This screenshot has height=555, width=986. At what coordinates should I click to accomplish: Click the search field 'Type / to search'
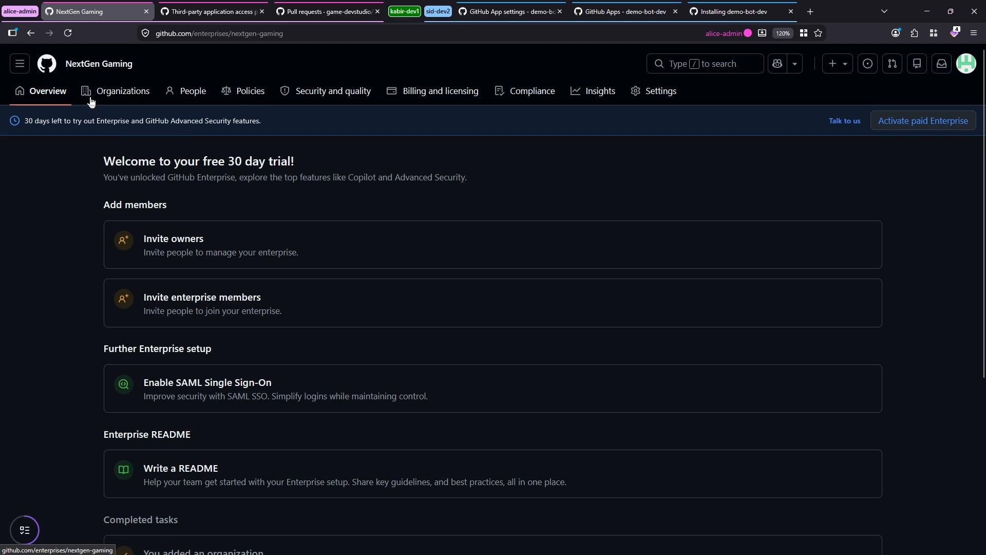tap(705, 64)
